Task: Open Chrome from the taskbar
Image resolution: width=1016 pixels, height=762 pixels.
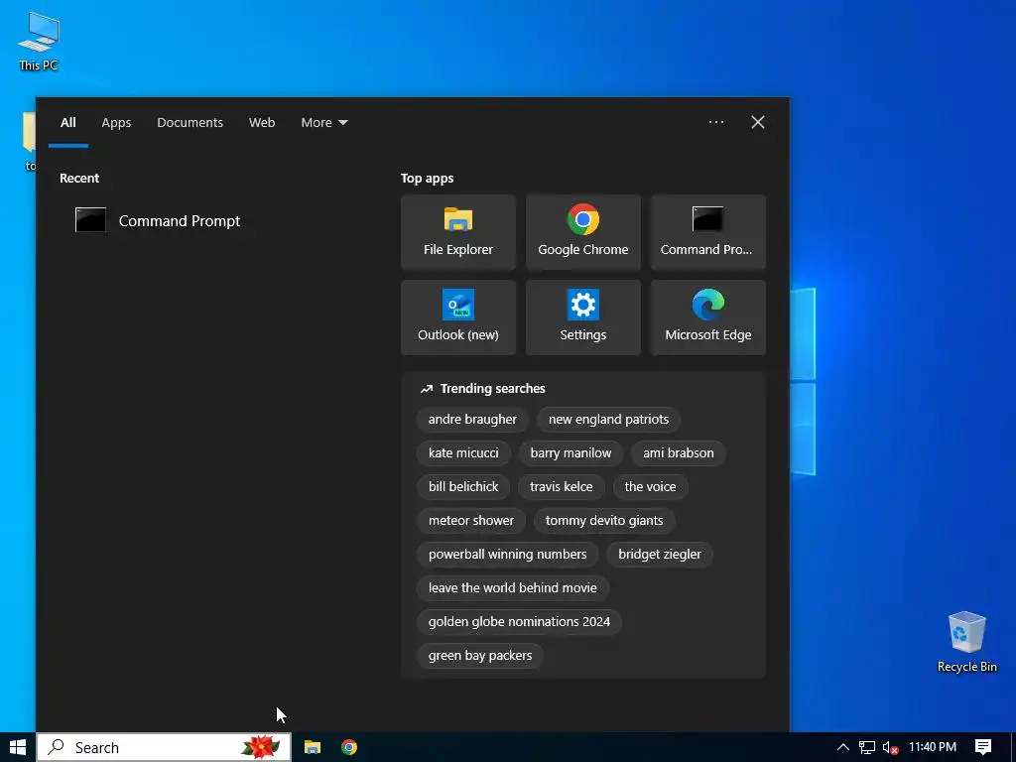Action: (x=349, y=747)
